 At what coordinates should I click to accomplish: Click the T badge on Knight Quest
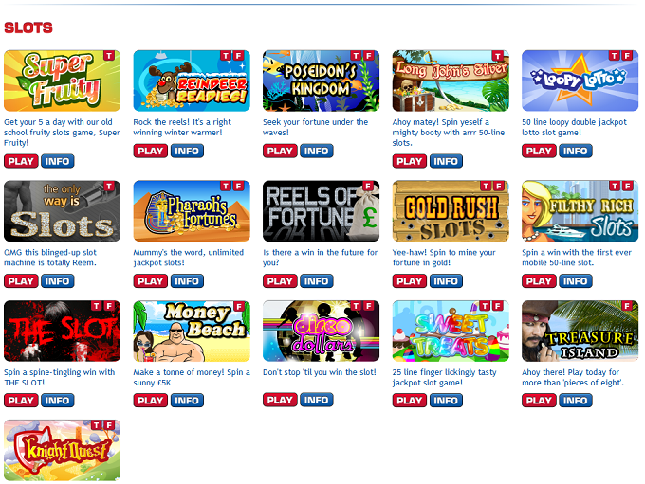96,425
